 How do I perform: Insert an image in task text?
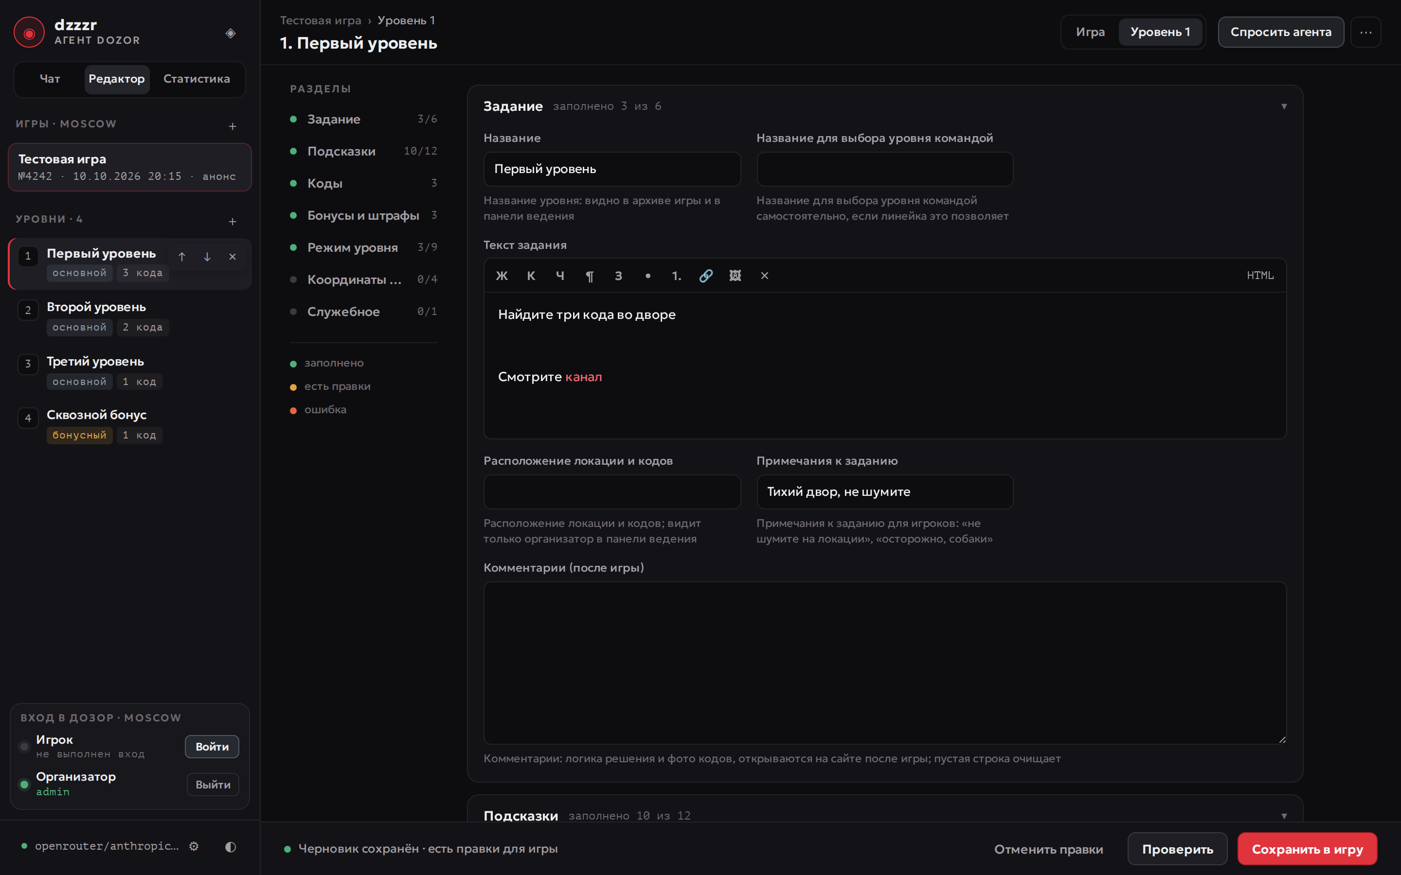735,276
